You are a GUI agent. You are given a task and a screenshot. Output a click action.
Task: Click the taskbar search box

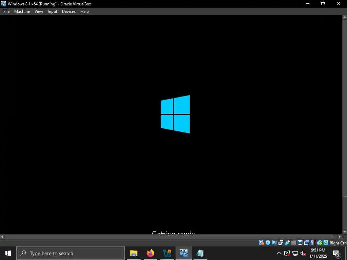pos(70,253)
